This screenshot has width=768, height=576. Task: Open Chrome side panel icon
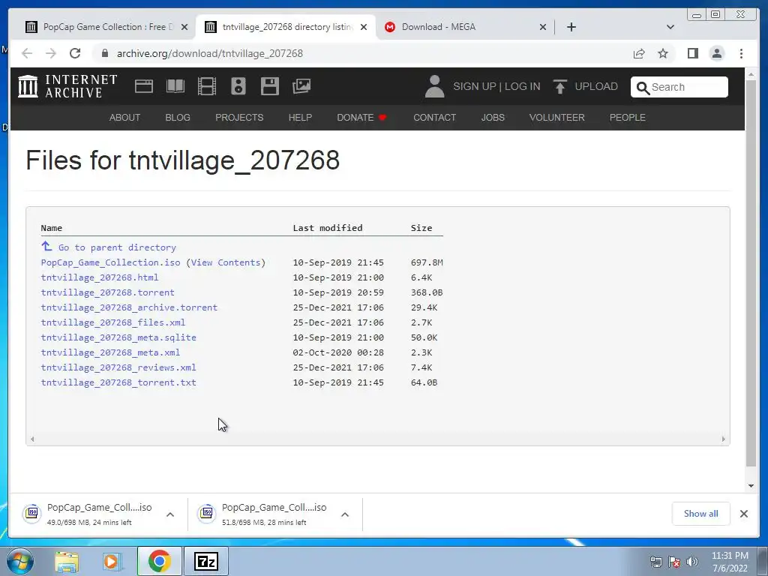[692, 53]
